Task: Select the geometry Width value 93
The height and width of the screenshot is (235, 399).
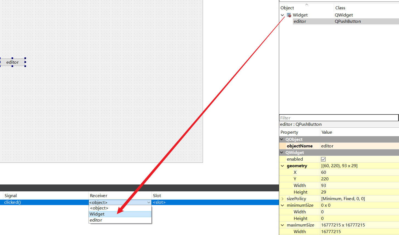Action: point(360,186)
